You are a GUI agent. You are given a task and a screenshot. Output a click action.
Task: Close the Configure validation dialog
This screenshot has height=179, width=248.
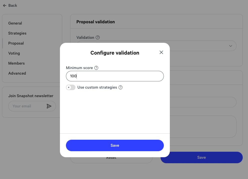click(x=161, y=52)
